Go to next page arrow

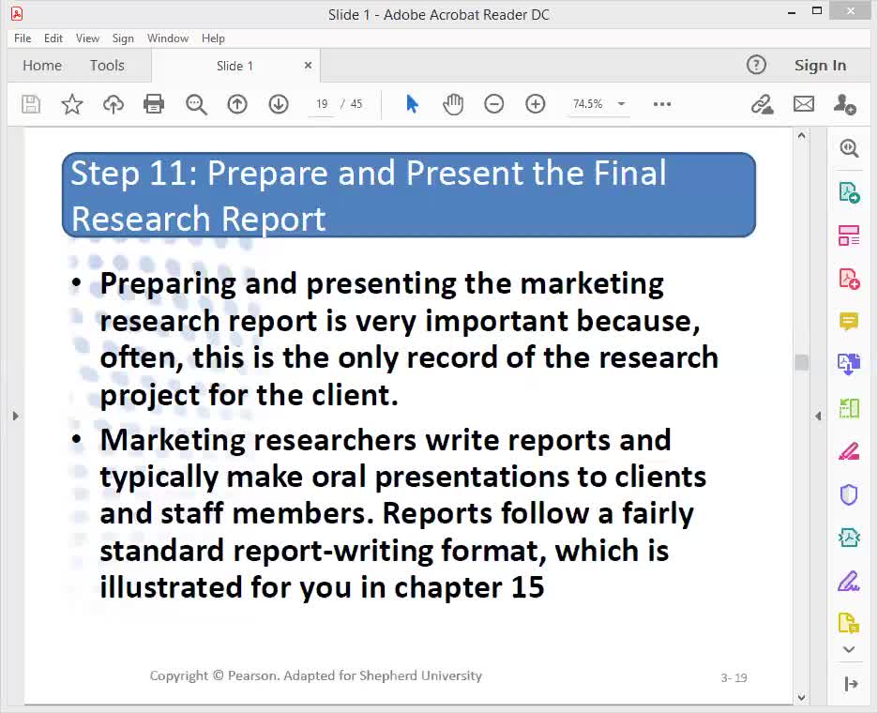pos(279,104)
